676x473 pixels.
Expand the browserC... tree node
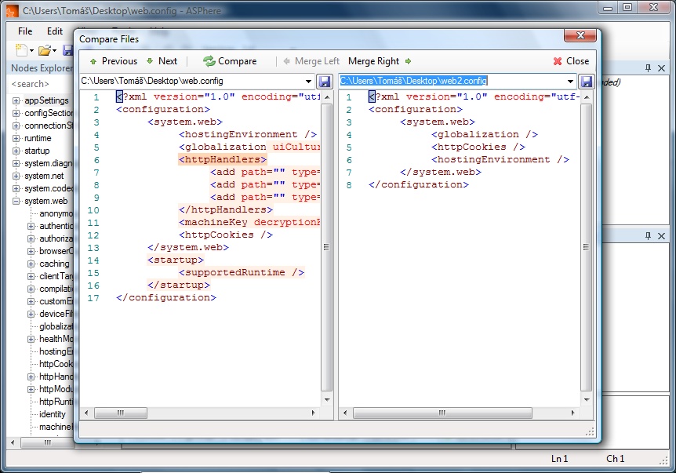31,251
